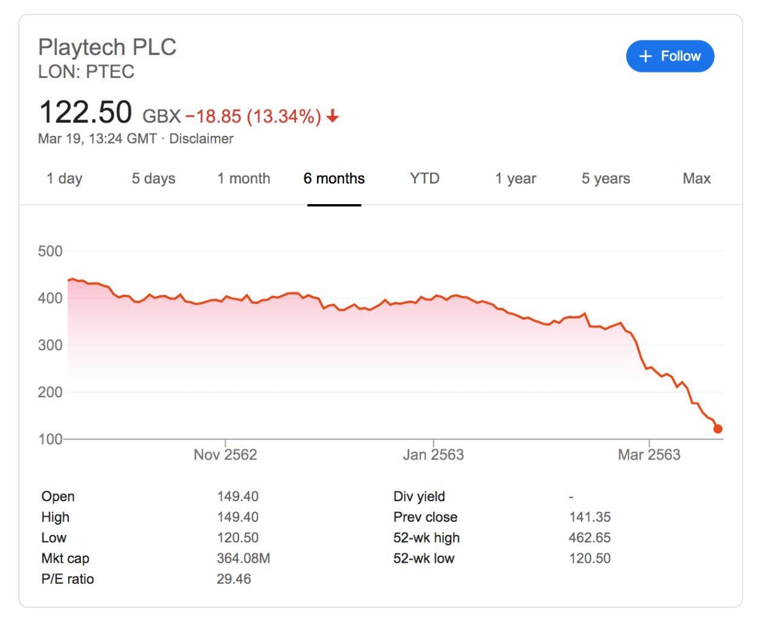Select the Max range tab
Screen dimensions: 773x625
[696, 179]
